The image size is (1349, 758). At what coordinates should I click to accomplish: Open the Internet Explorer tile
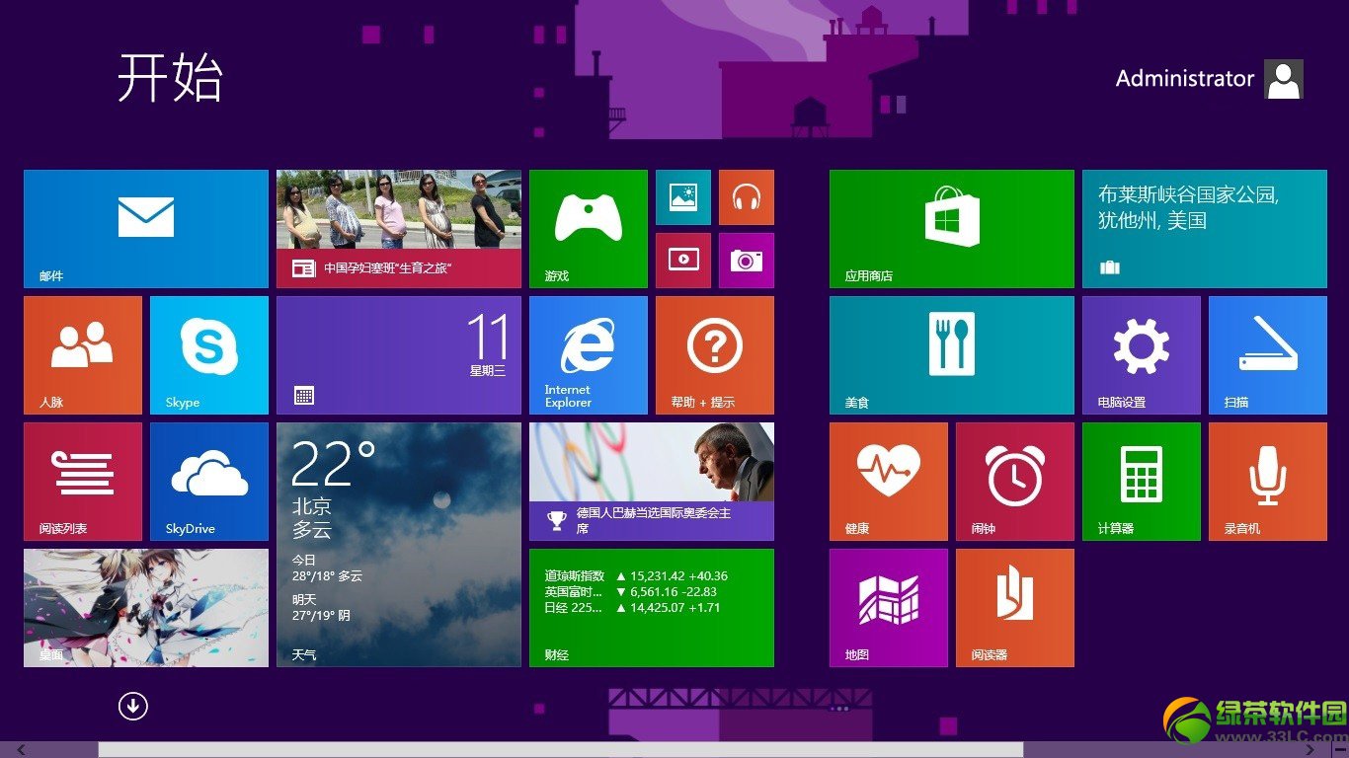point(589,354)
